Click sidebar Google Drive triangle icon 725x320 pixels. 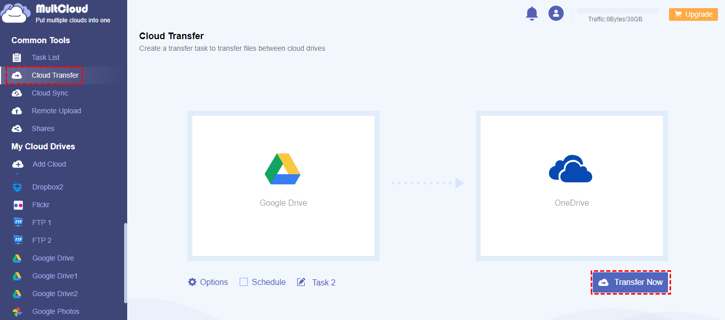coord(17,258)
